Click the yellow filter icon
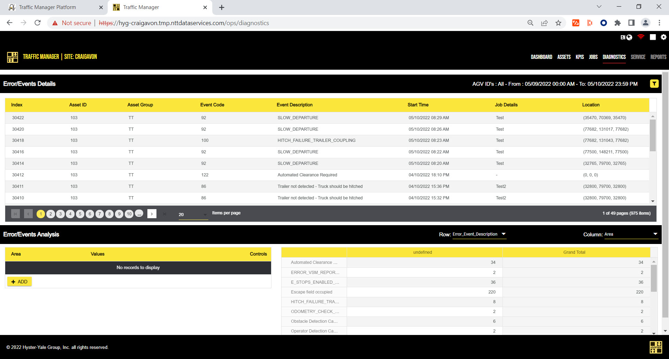 pos(654,84)
